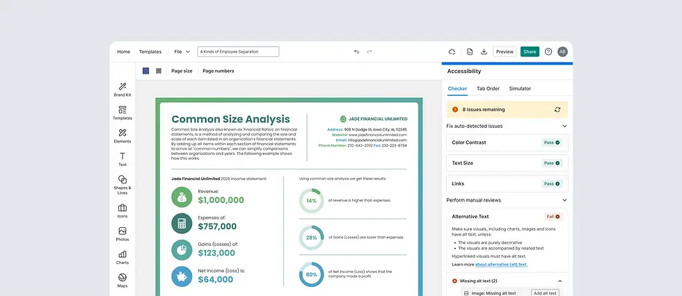Collapse Perform manual reviews section

(564, 201)
